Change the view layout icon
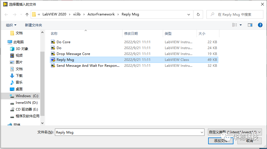The height and width of the screenshot is (149, 267). [x=235, y=25]
